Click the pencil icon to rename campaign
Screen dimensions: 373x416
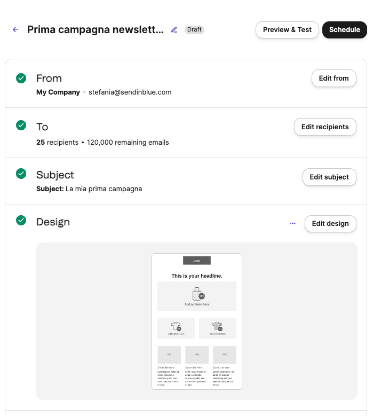coord(174,30)
